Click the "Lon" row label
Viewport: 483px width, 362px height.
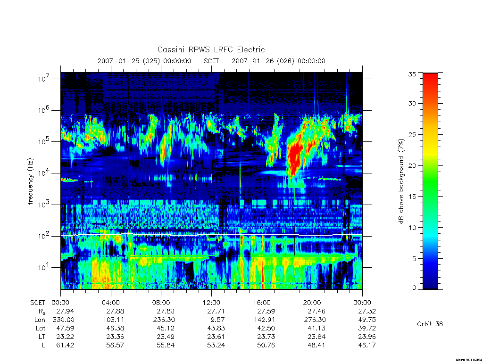tap(40, 320)
